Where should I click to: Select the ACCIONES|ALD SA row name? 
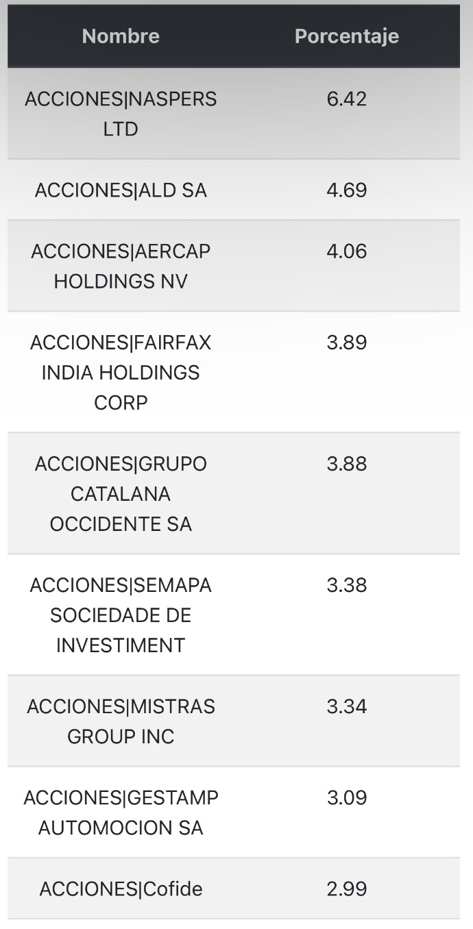coord(121,190)
